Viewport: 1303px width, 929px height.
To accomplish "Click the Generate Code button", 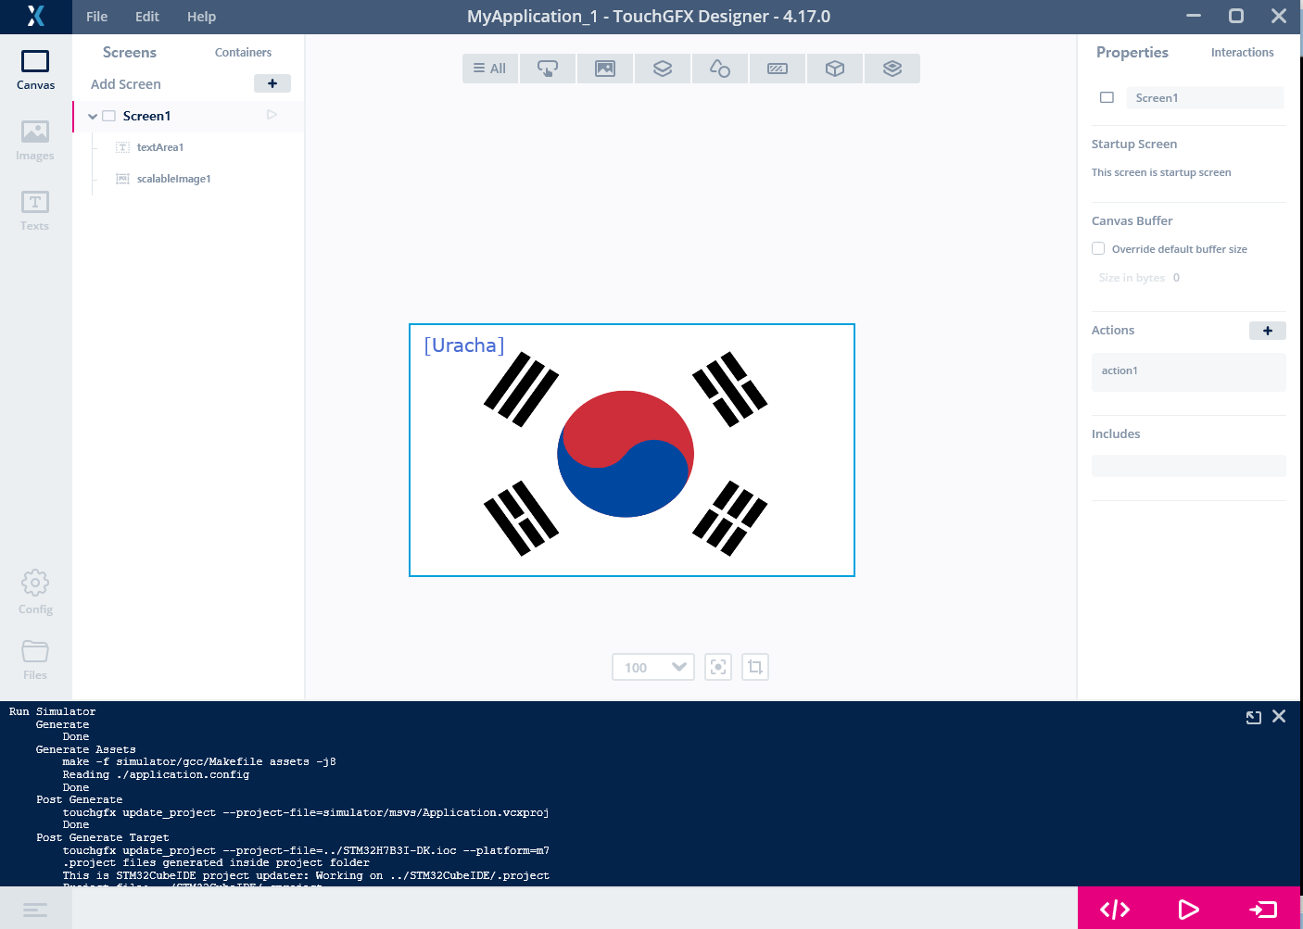I will click(1115, 910).
